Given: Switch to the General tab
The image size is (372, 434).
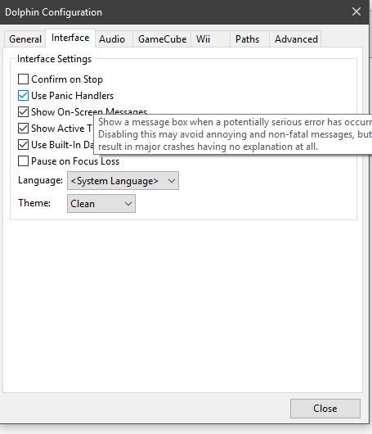Looking at the screenshot, I should [25, 39].
